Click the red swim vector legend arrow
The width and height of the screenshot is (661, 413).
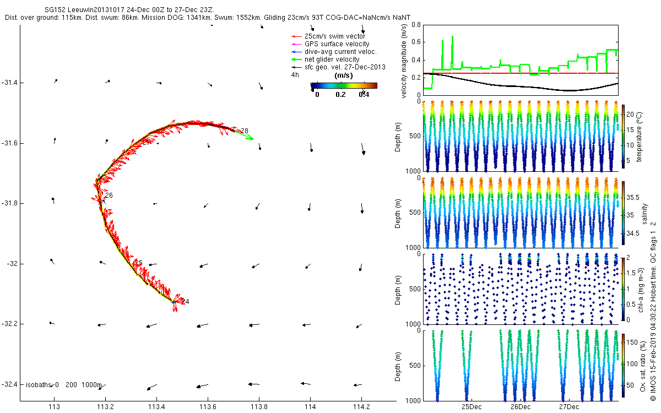[296, 37]
